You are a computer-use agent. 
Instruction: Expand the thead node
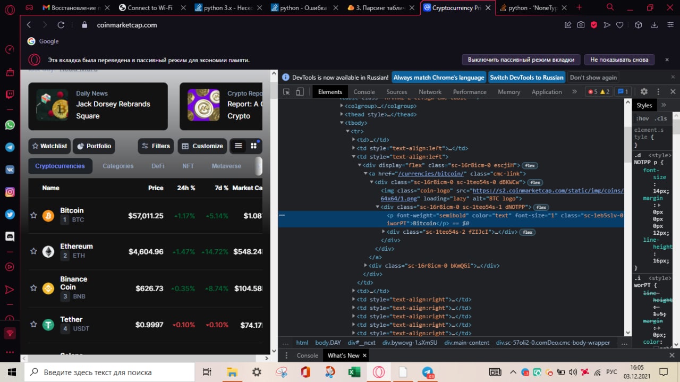pyautogui.click(x=341, y=114)
